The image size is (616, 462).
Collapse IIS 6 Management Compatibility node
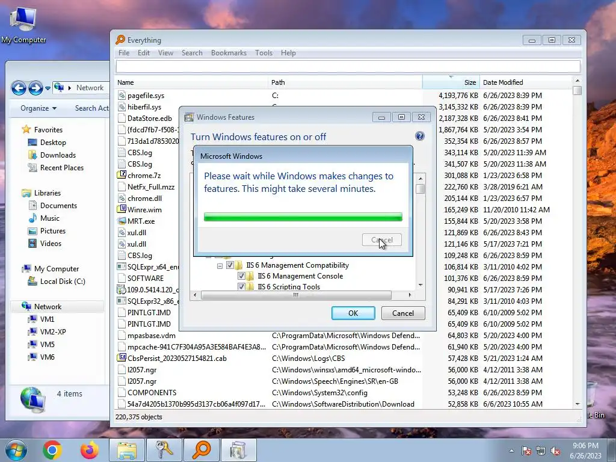tap(220, 266)
